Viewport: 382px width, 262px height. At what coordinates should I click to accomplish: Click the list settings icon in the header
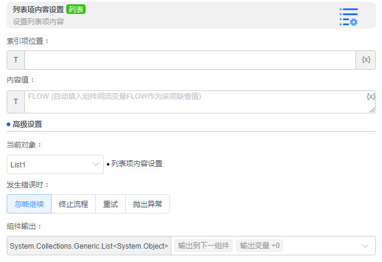coord(349,16)
